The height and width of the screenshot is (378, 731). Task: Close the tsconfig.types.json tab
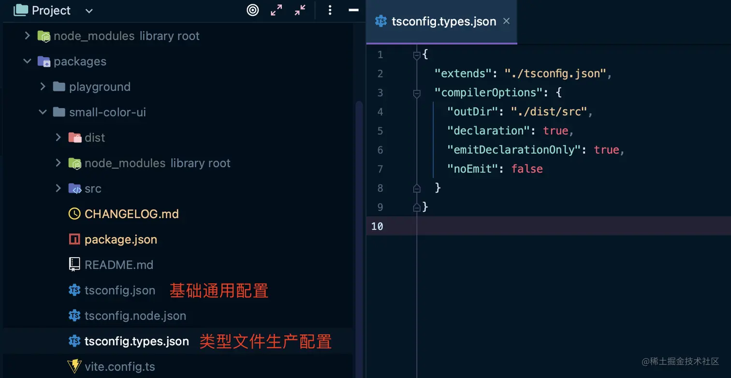pyautogui.click(x=506, y=21)
